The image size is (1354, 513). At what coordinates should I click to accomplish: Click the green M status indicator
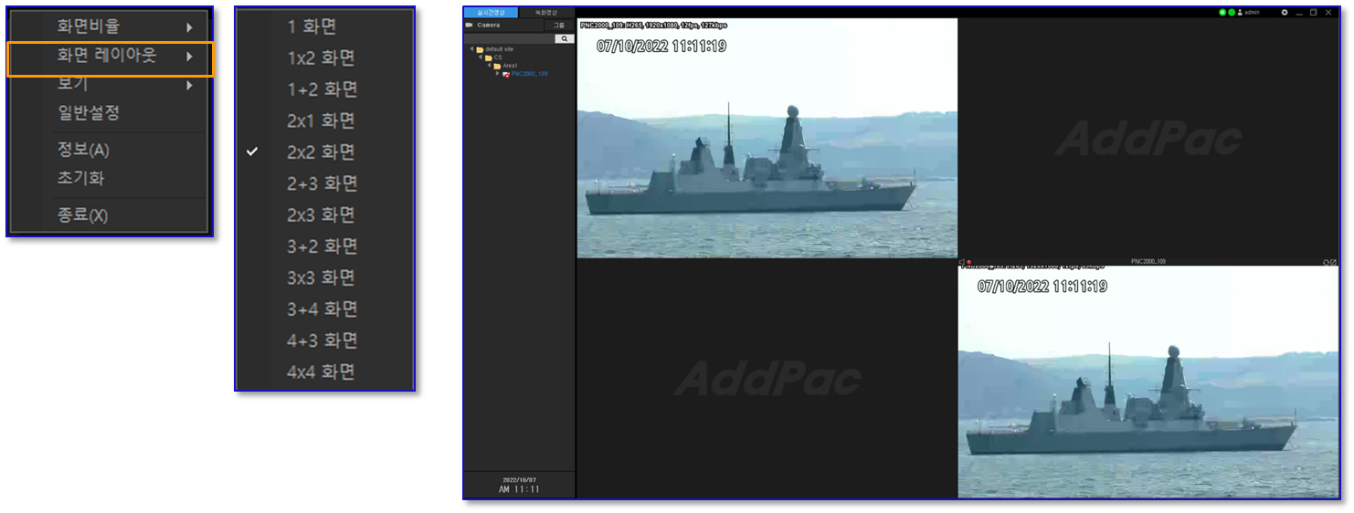(1222, 13)
